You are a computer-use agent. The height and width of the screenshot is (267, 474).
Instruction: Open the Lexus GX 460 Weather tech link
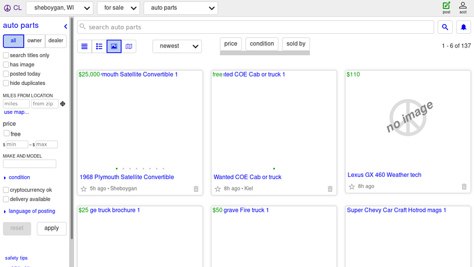tap(384, 175)
